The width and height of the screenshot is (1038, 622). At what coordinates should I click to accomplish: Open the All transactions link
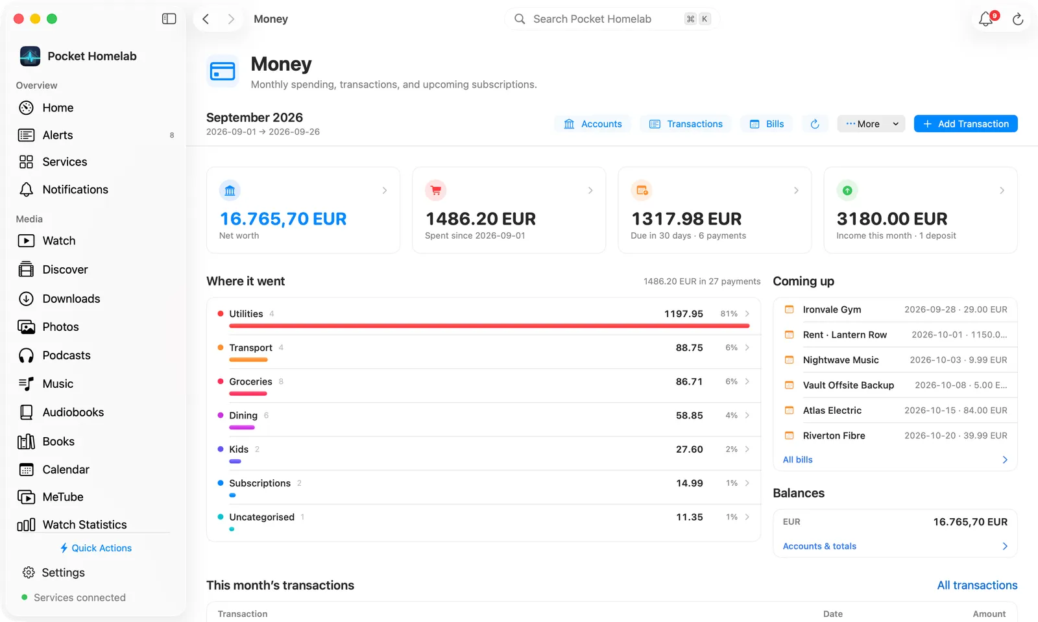pyautogui.click(x=977, y=585)
